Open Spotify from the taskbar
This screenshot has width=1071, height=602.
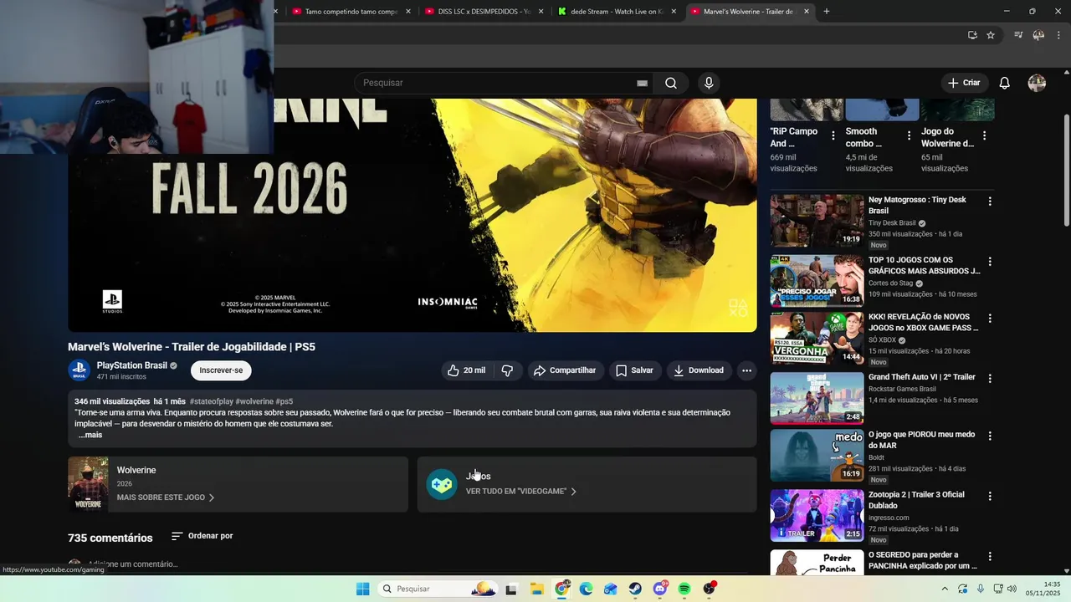click(684, 589)
